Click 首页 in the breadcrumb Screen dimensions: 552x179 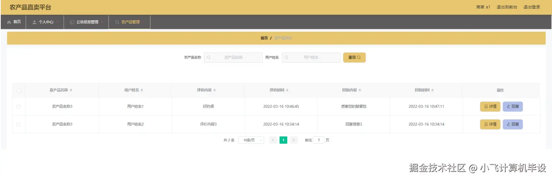point(264,38)
